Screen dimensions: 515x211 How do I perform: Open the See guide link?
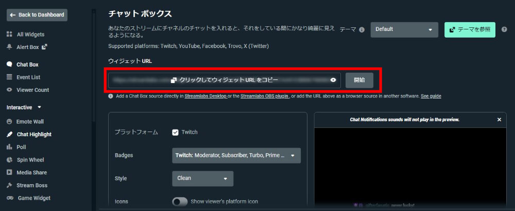[431, 96]
